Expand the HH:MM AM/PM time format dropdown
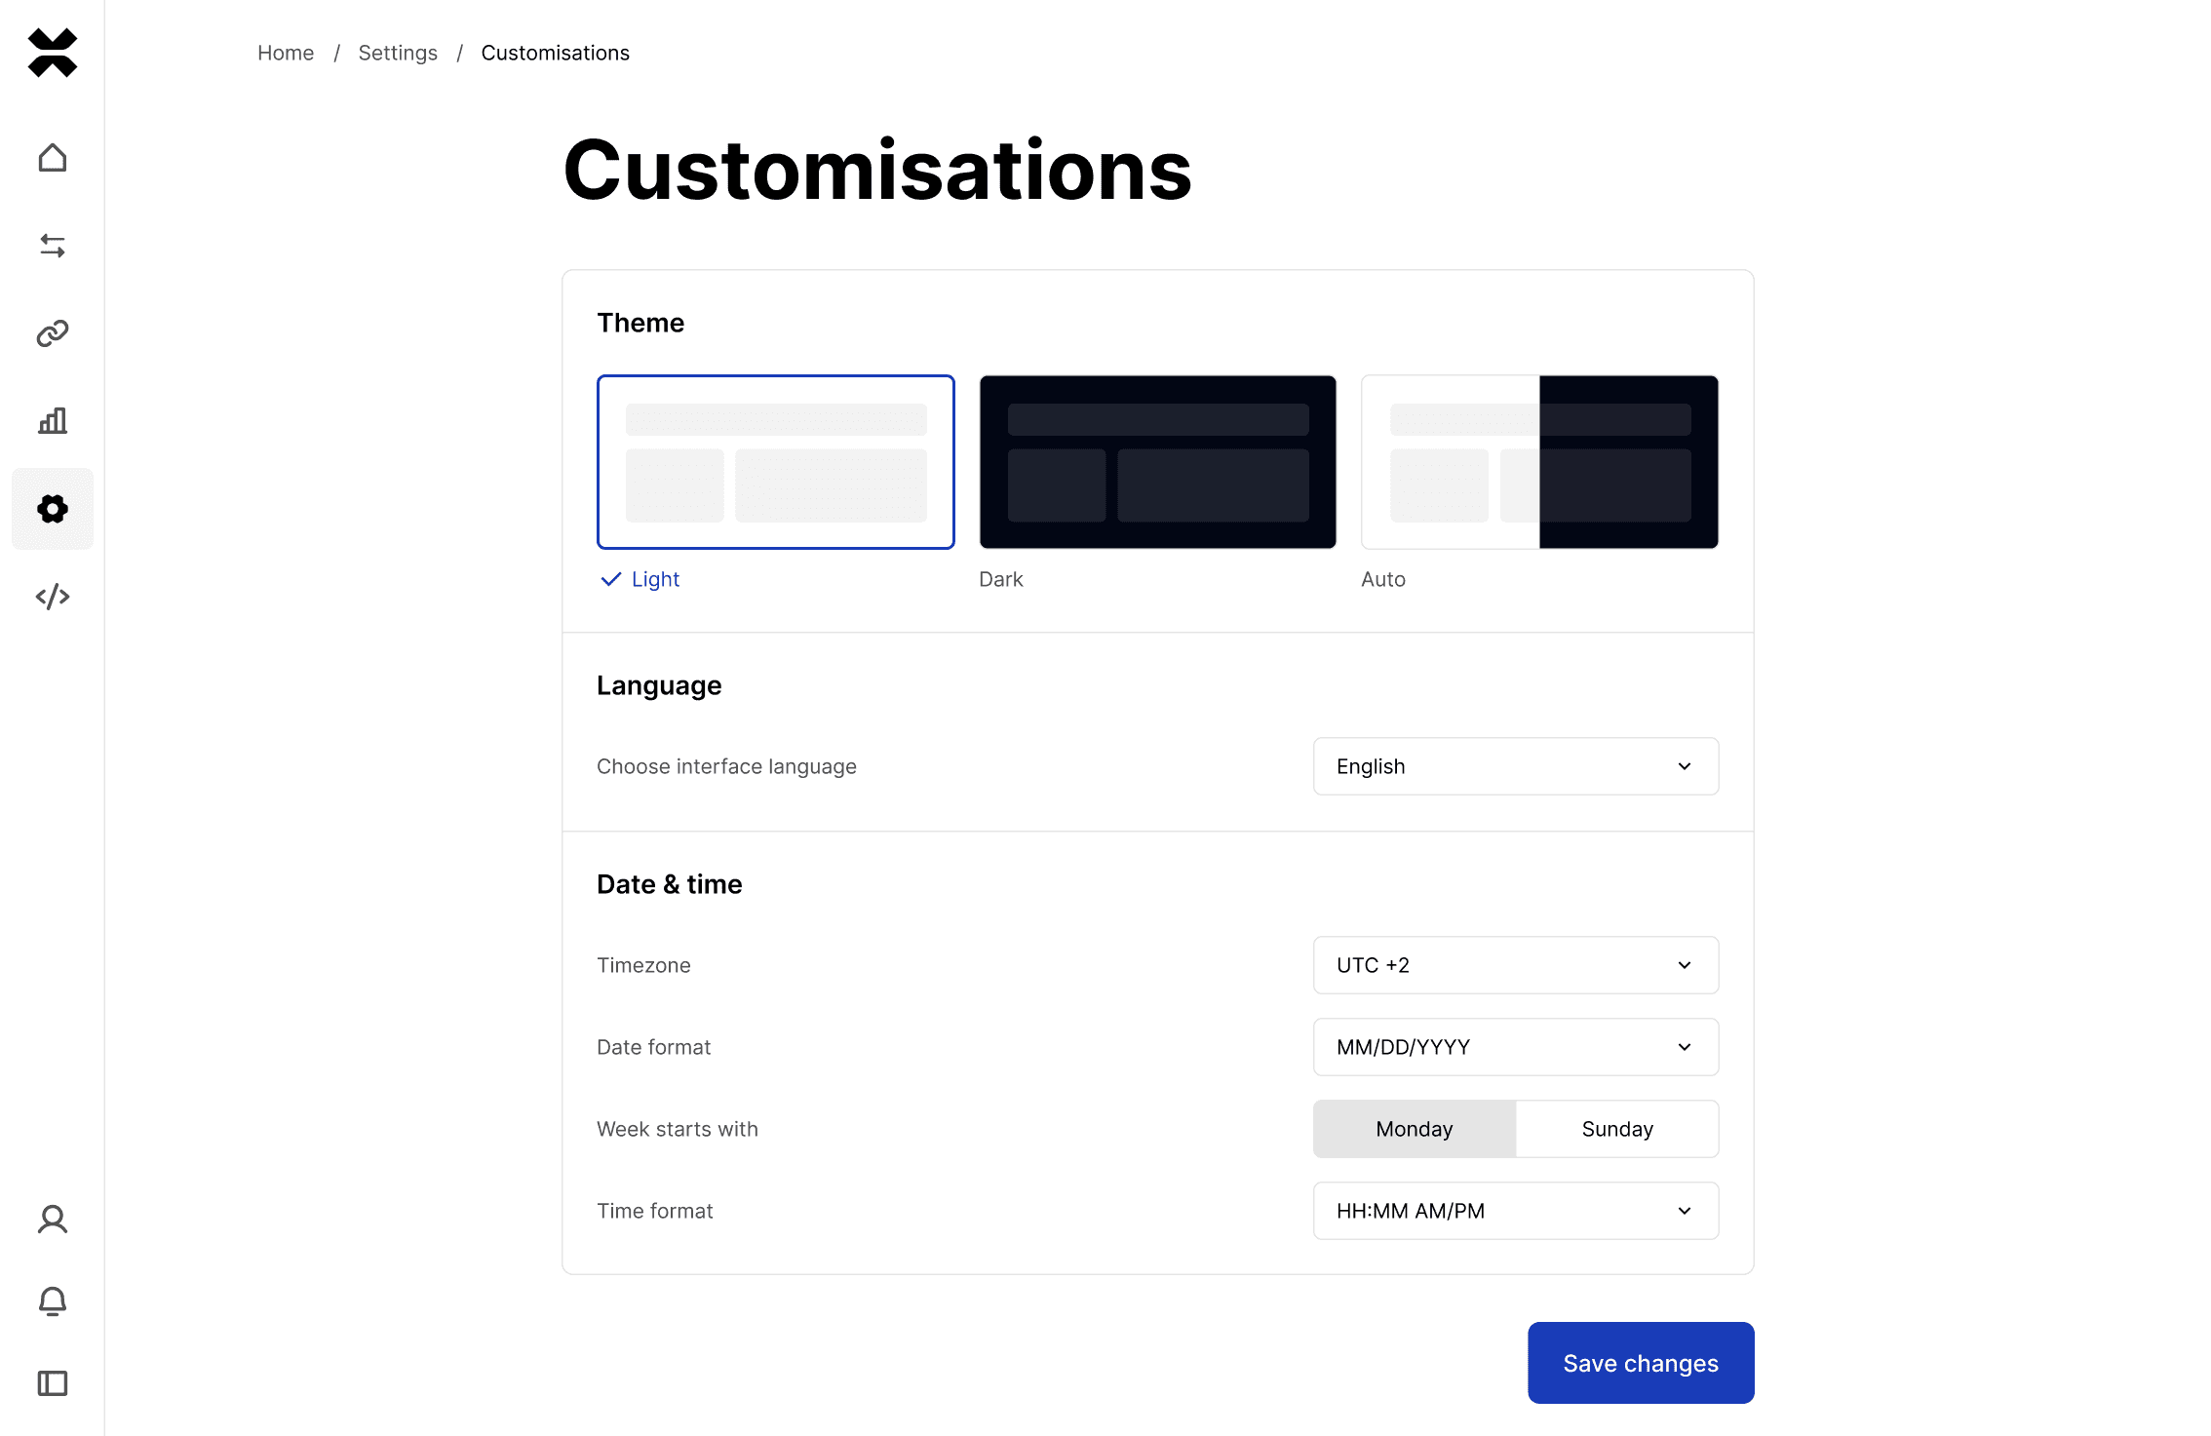The width and height of the screenshot is (2211, 1436). coord(1515,1211)
